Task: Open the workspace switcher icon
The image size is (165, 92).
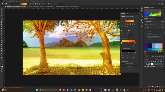Action: click(162, 4)
